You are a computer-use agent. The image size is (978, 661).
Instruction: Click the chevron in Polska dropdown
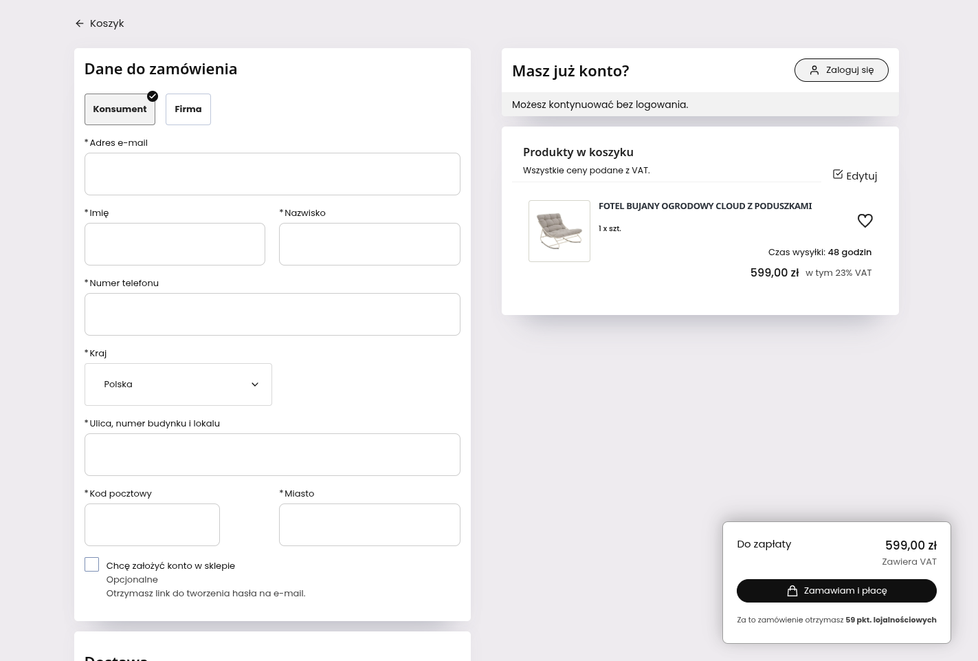pos(255,384)
